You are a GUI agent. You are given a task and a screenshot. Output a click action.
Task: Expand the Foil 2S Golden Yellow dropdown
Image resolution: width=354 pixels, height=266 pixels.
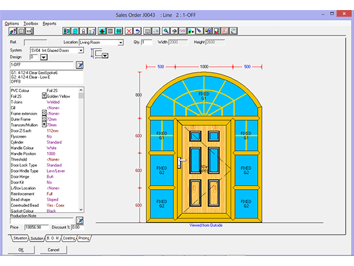[x=44, y=95]
